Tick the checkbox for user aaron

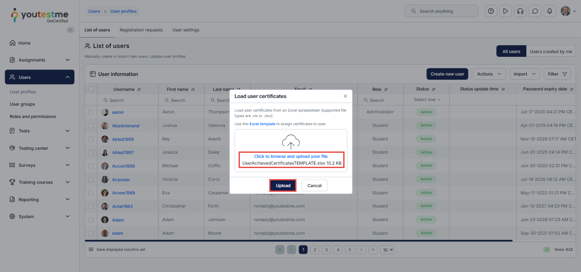(x=91, y=112)
